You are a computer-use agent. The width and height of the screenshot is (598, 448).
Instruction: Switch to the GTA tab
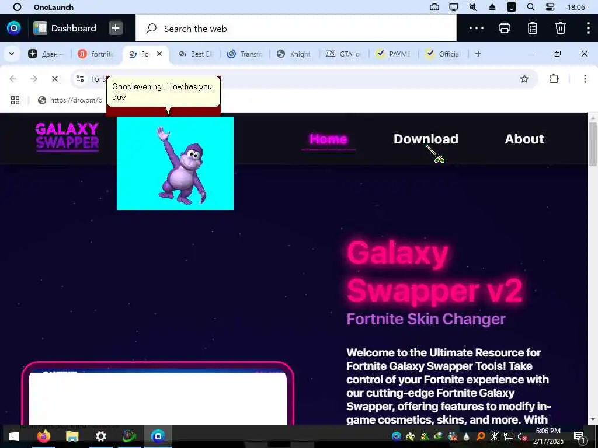pos(344,54)
